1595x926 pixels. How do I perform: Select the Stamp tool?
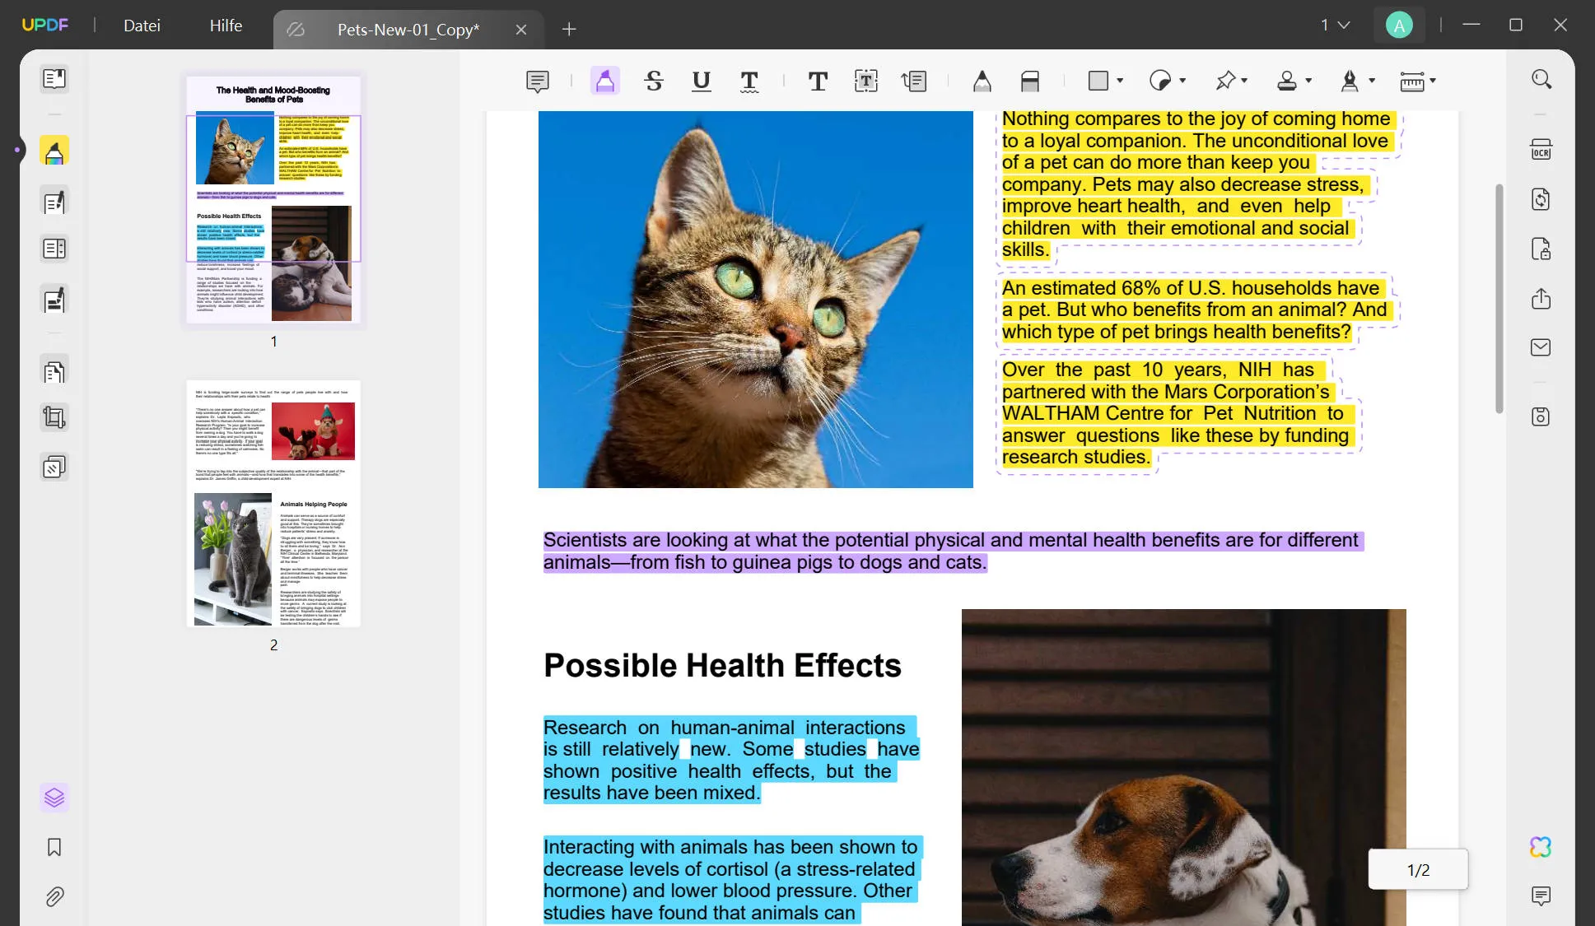(1287, 81)
